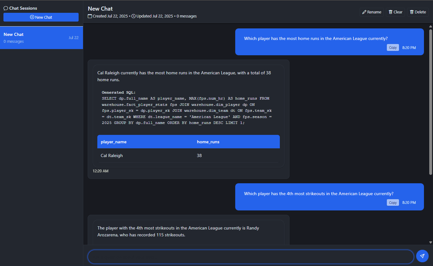Image resolution: width=433 pixels, height=266 pixels.
Task: Click the trash icon on Delete
Action: [411, 12]
